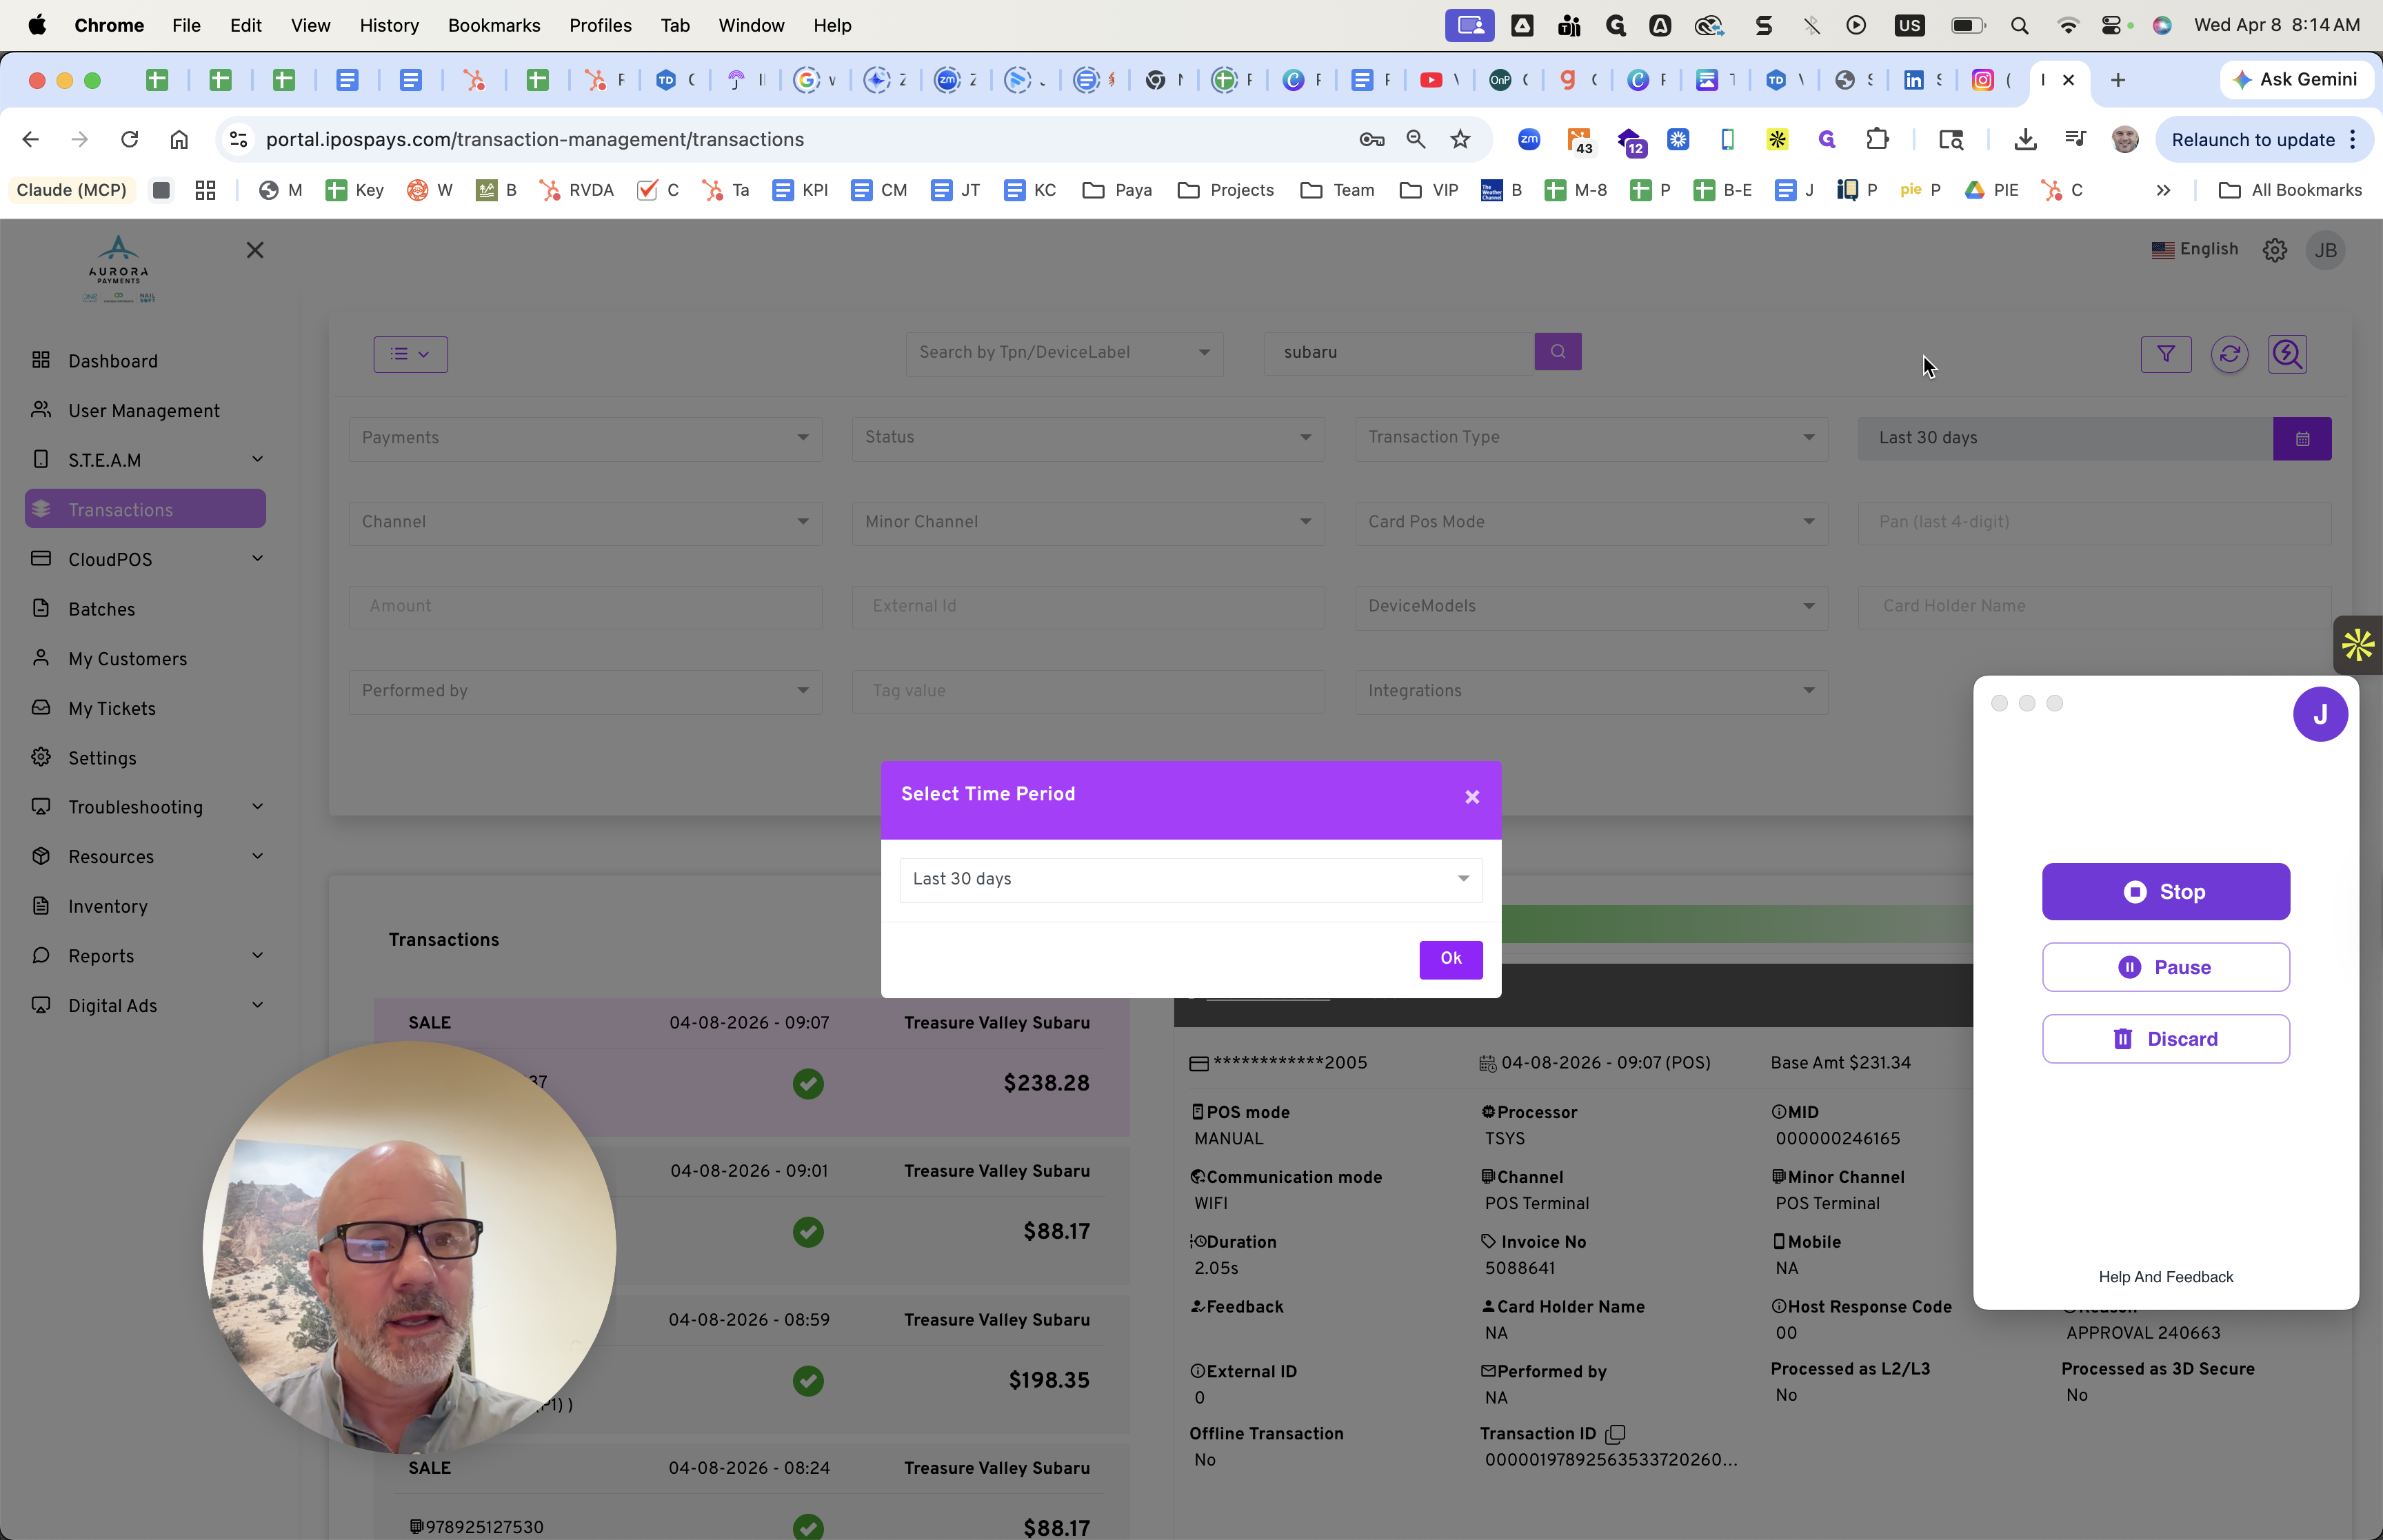This screenshot has height=1540, width=2383.
Task: Open the settings gear in header
Action: (x=2274, y=250)
